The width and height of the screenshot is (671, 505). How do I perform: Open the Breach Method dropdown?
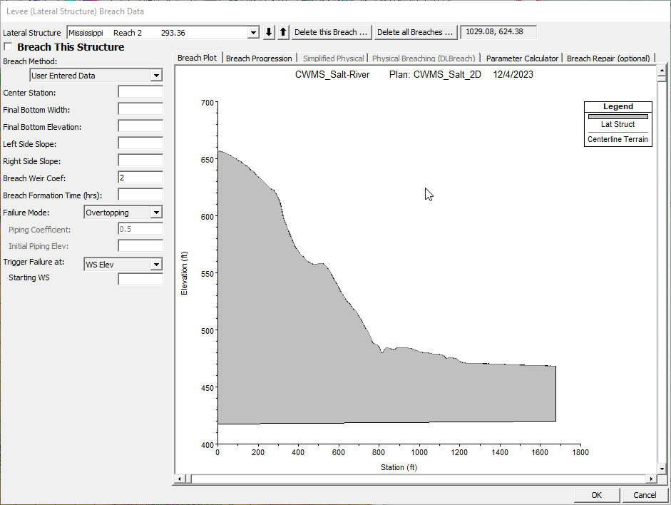158,75
